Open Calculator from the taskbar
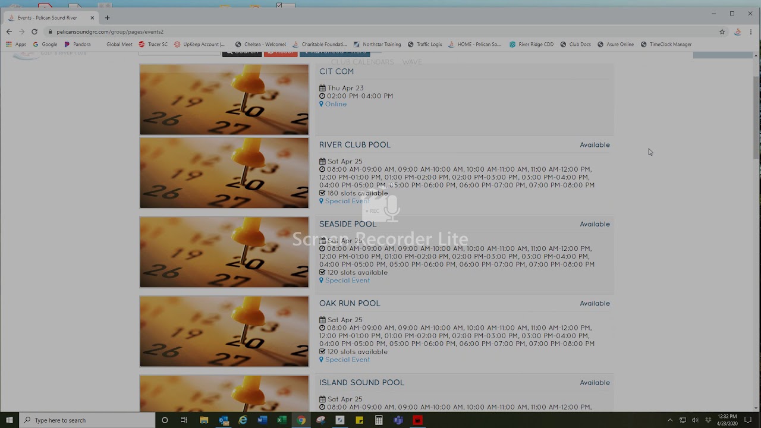 [379, 420]
